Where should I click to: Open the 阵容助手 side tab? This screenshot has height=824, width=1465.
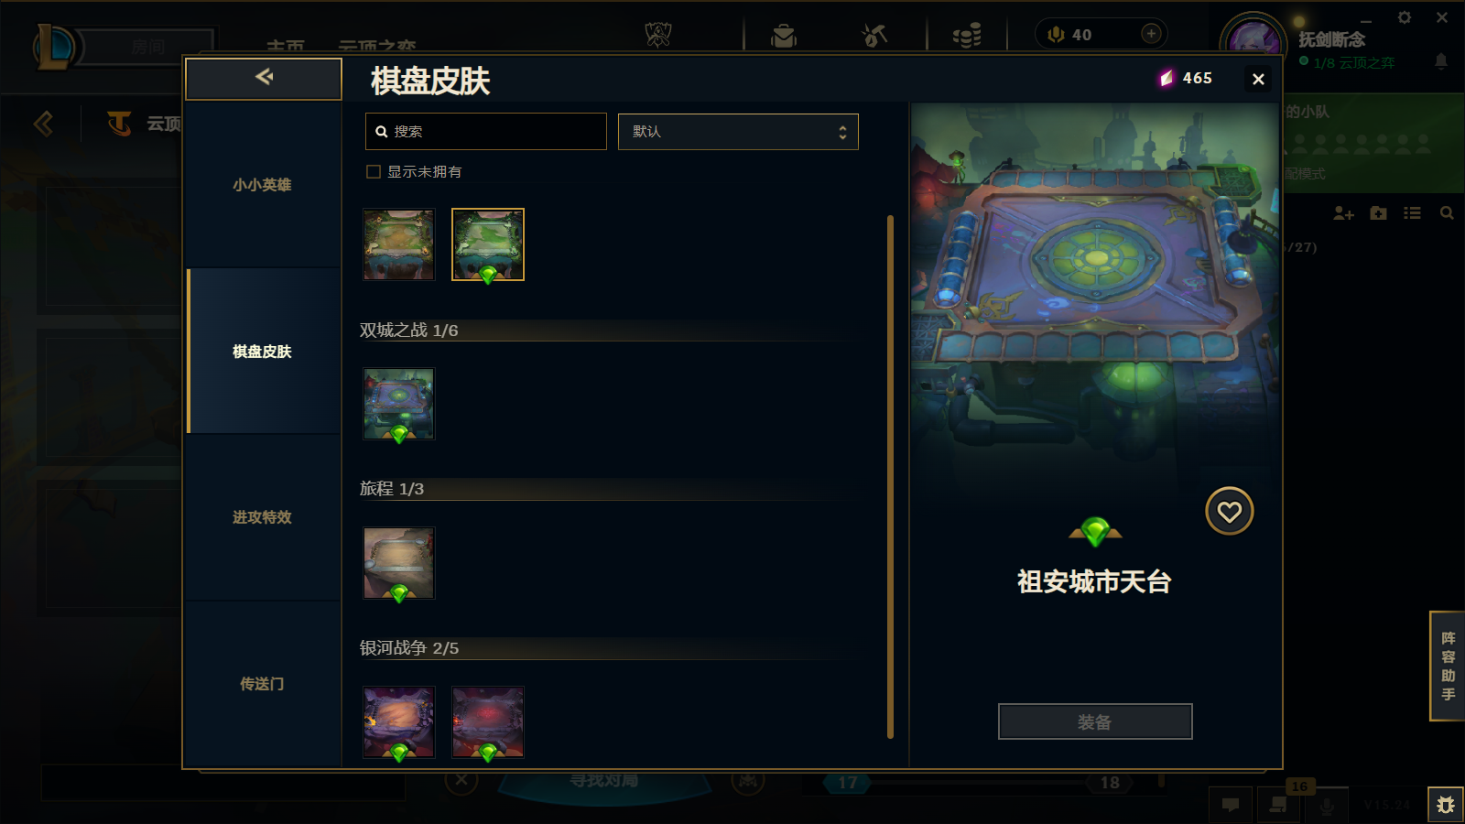tap(1448, 666)
